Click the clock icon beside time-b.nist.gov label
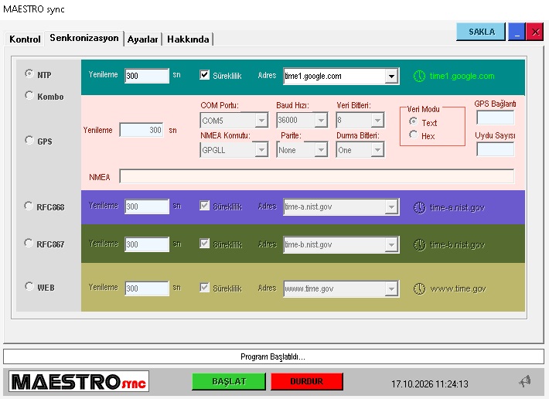The height and width of the screenshot is (399, 549). coord(419,244)
